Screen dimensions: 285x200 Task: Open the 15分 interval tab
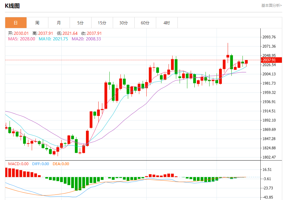102,23
